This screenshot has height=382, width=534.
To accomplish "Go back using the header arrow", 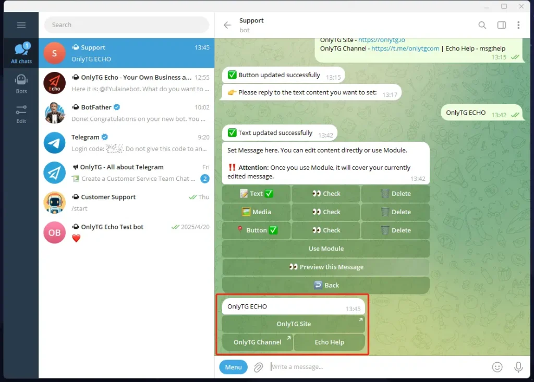I will pyautogui.click(x=227, y=25).
